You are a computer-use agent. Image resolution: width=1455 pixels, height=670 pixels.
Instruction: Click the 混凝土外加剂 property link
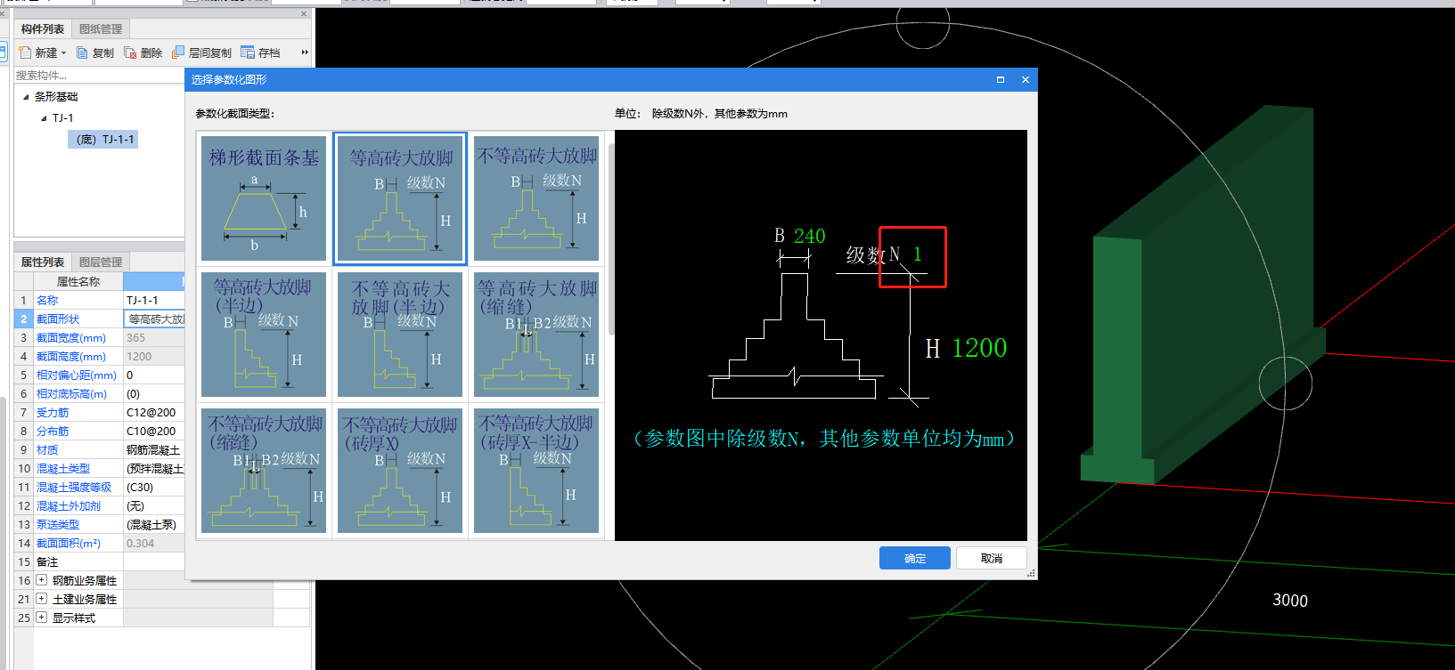tap(69, 506)
